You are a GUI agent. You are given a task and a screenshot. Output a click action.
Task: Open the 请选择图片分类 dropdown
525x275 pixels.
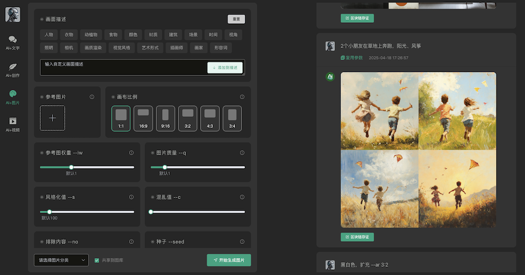[x=61, y=260]
